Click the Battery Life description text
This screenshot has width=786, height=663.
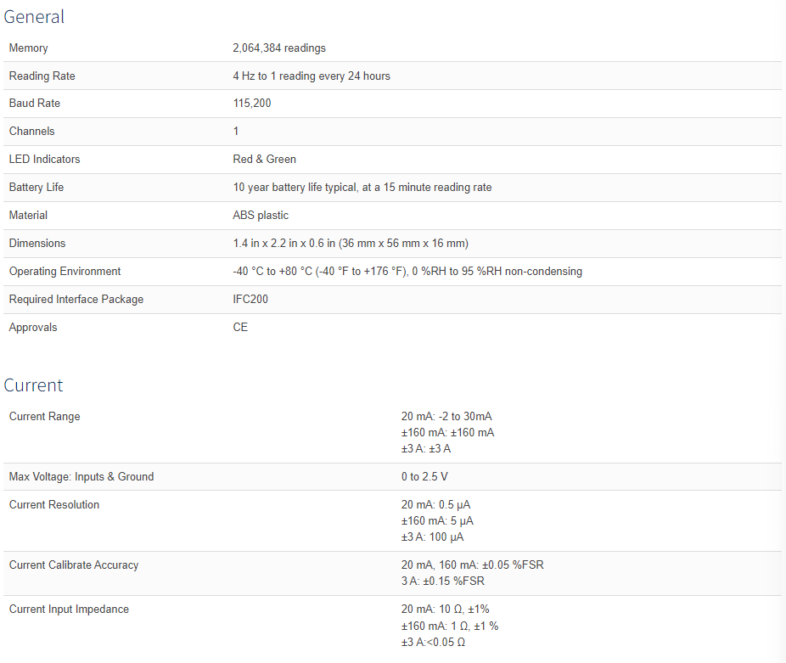click(362, 188)
